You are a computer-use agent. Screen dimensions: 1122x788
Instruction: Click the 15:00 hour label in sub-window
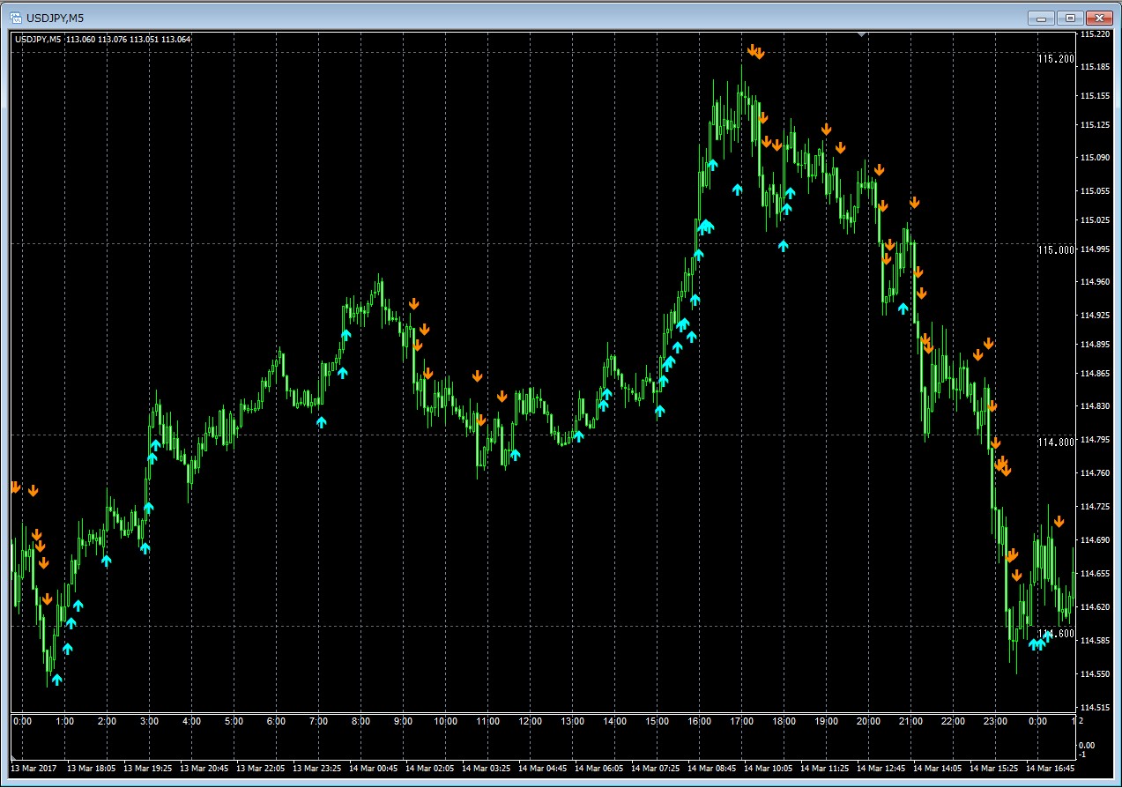click(x=657, y=721)
